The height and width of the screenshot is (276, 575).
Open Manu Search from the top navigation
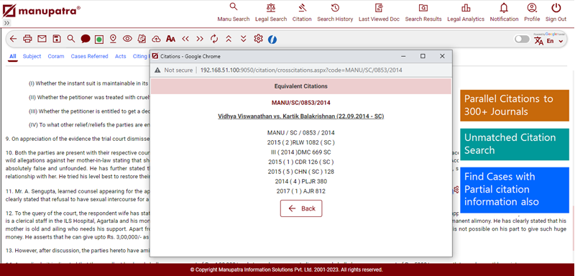[233, 12]
